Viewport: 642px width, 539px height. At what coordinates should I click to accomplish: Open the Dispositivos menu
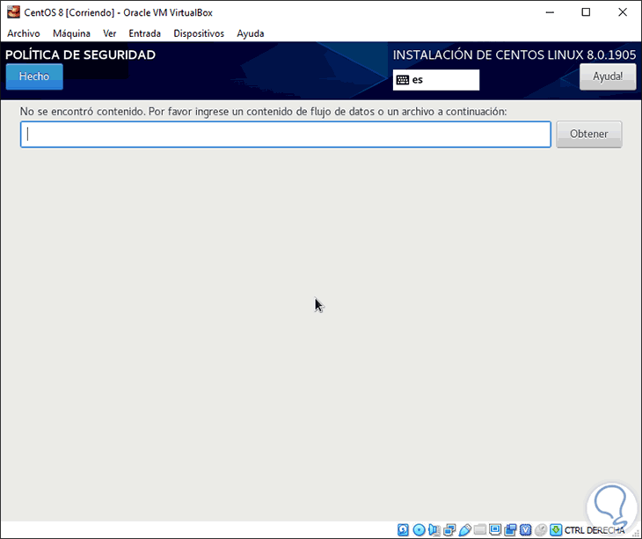click(199, 33)
